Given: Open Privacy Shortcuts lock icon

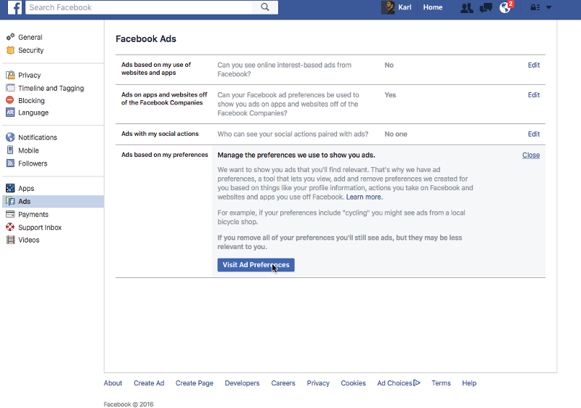Looking at the screenshot, I should click(535, 7).
